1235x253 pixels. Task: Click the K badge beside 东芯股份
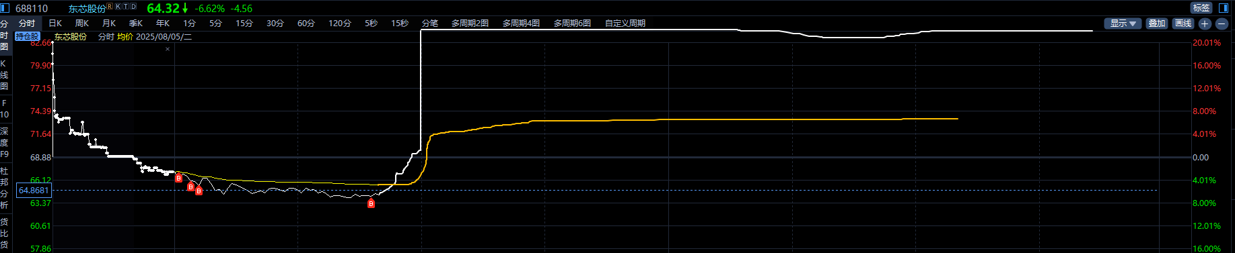point(118,6)
